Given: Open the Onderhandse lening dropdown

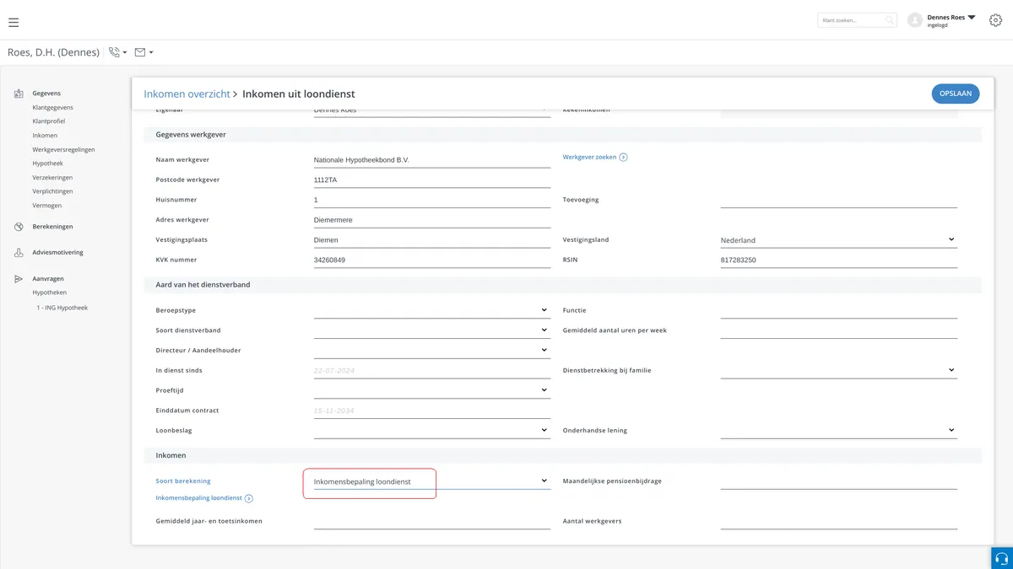Looking at the screenshot, I should 838,430.
